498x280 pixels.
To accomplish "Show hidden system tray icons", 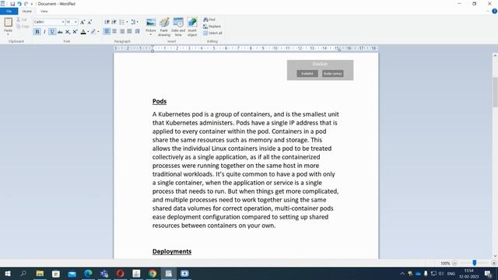I will click(x=402, y=273).
